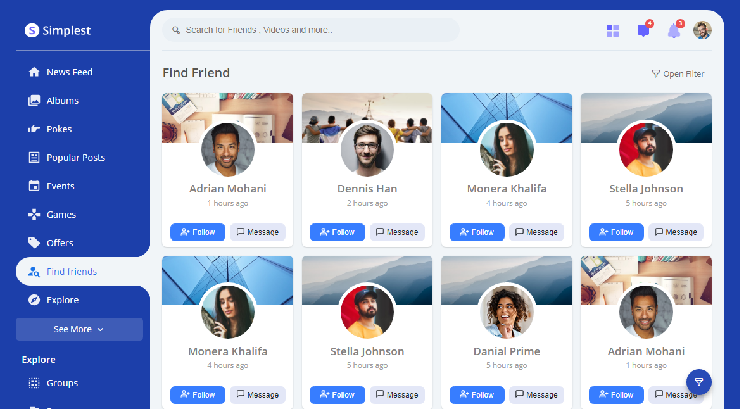
Task: Open Danial Prime's profile photo
Action: pyautogui.click(x=507, y=311)
